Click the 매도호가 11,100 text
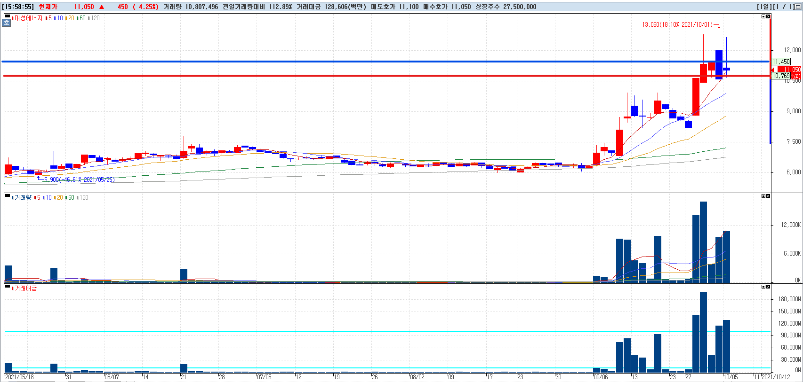The width and height of the screenshot is (803, 382). (394, 7)
